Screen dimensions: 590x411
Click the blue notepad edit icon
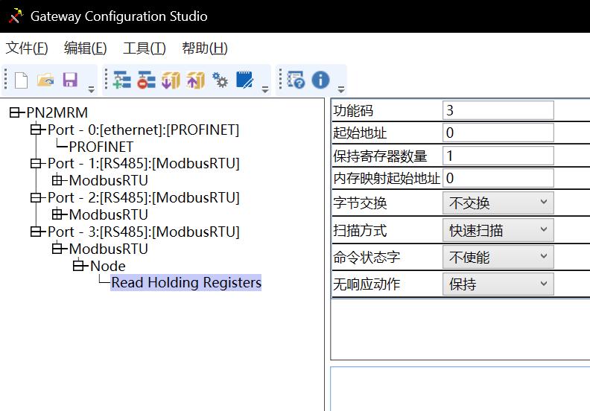[244, 80]
